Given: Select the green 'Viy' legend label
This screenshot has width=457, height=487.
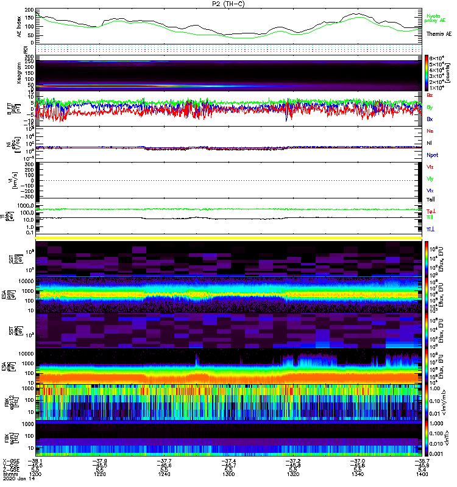Looking at the screenshot, I should click(x=430, y=179).
